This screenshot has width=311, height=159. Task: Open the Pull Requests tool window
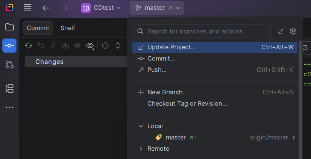pyautogui.click(x=9, y=64)
